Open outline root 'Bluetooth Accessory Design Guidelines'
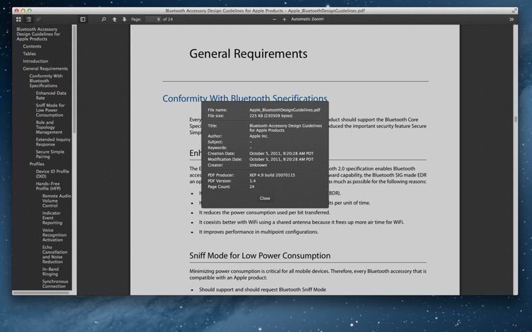Image resolution: width=532 pixels, height=332 pixels. pos(38,34)
